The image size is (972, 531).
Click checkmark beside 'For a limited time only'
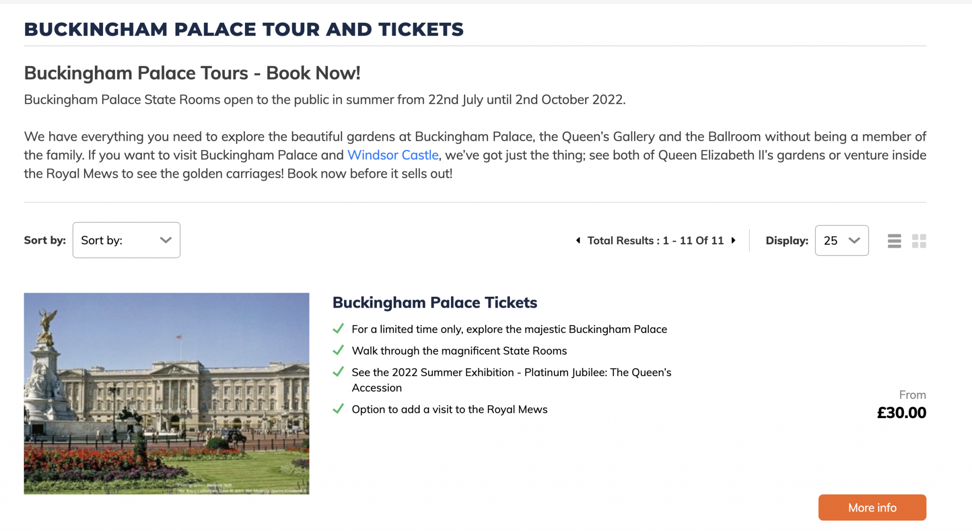click(x=338, y=329)
